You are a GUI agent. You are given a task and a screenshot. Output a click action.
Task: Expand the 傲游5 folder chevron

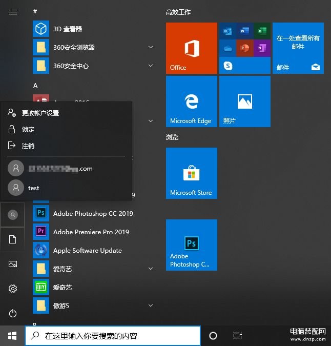151,306
